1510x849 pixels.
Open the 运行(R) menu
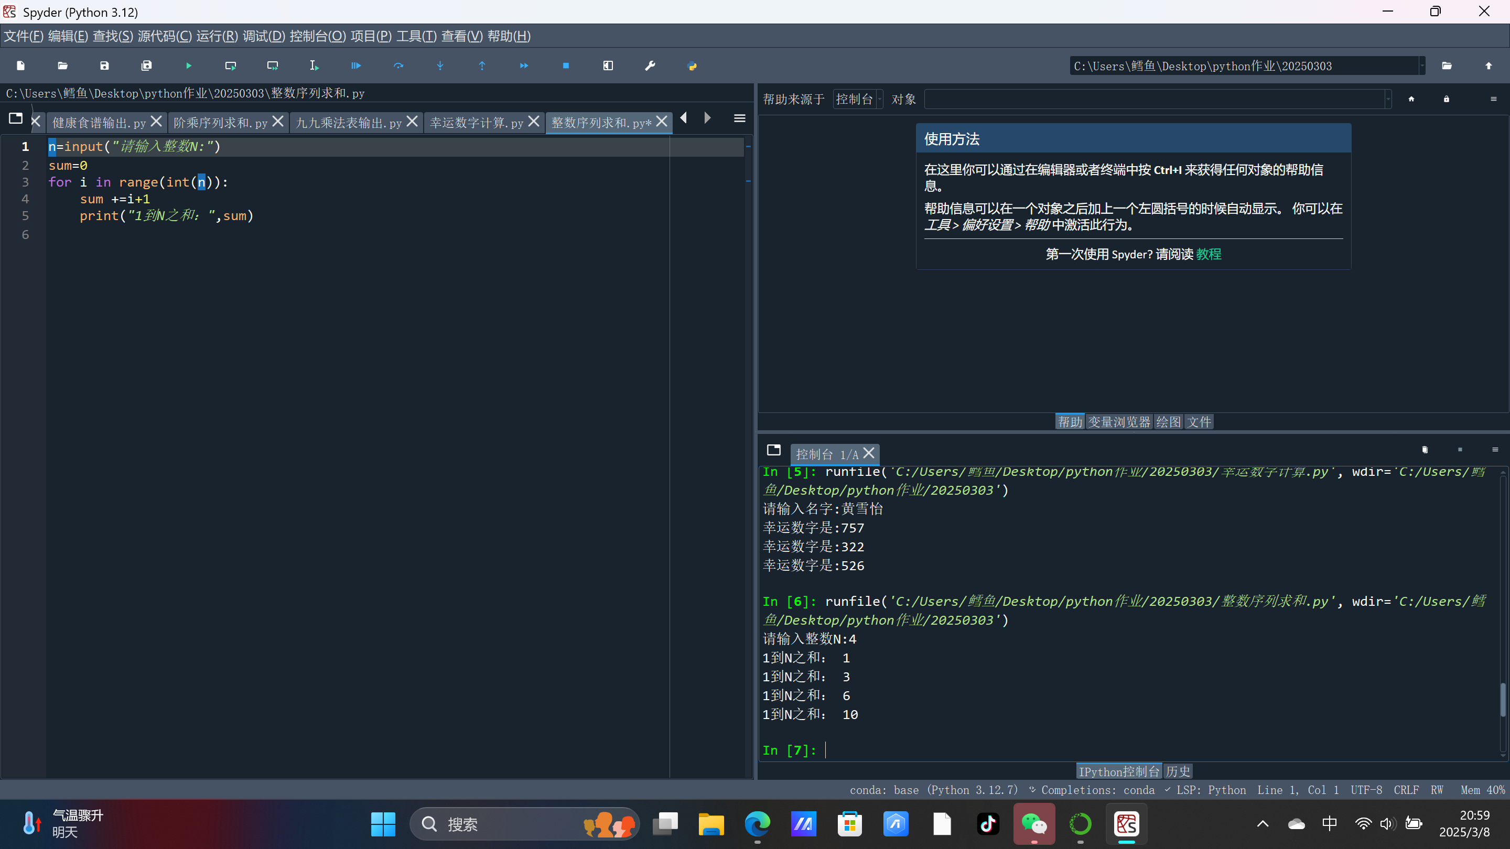[217, 36]
